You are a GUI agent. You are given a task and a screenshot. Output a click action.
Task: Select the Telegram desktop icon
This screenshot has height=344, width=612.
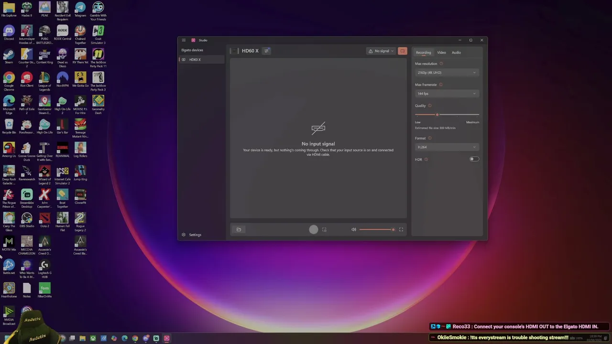[80, 10]
